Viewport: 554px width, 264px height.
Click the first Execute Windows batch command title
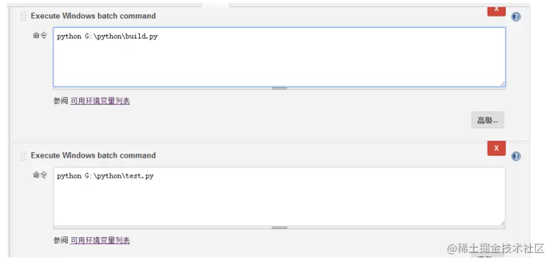pyautogui.click(x=93, y=16)
